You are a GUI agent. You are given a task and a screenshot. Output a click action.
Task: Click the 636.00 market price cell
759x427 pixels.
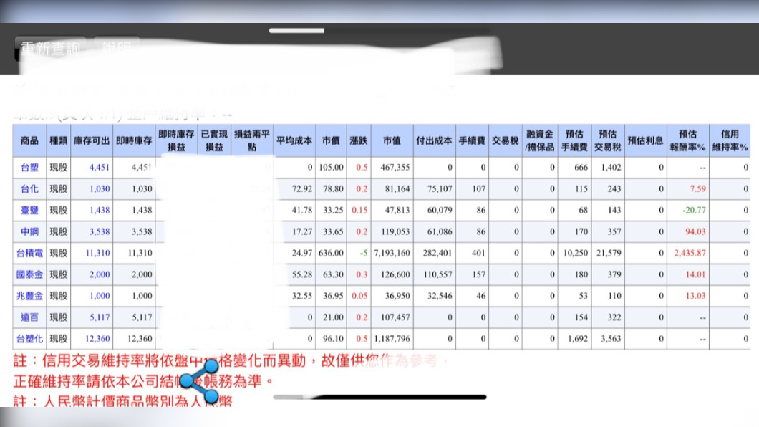[x=331, y=253]
